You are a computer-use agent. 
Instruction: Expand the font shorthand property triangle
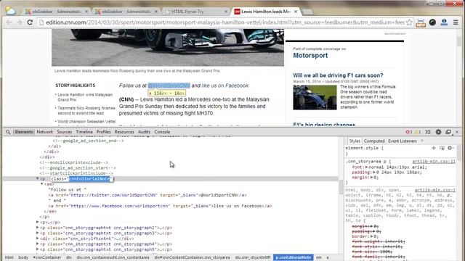click(x=366, y=167)
